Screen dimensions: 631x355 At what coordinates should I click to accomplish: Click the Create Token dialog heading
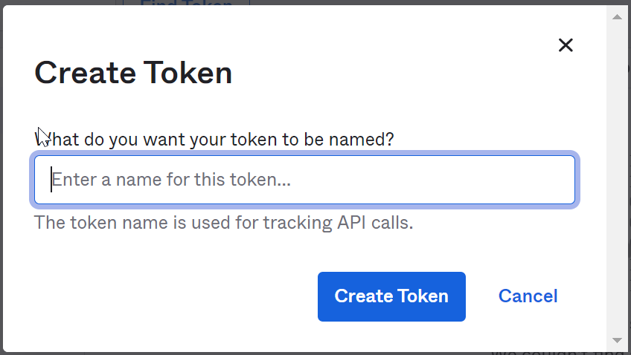click(133, 73)
